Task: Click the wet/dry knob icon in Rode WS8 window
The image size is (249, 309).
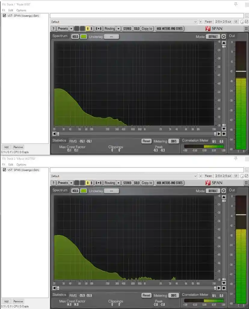Action: coord(242,22)
